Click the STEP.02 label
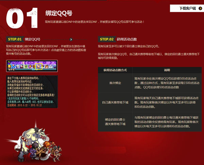 click(x=107, y=39)
